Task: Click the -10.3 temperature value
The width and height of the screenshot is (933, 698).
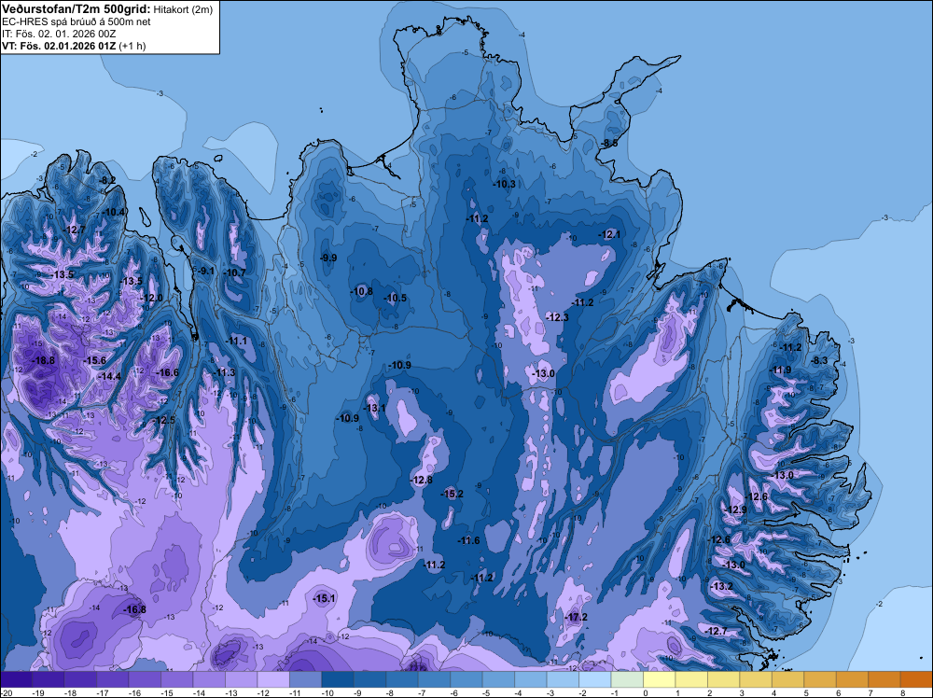Action: point(505,185)
